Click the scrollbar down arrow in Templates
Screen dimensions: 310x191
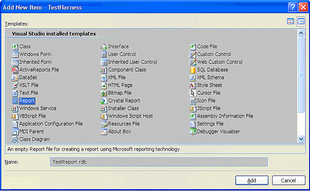point(301,139)
